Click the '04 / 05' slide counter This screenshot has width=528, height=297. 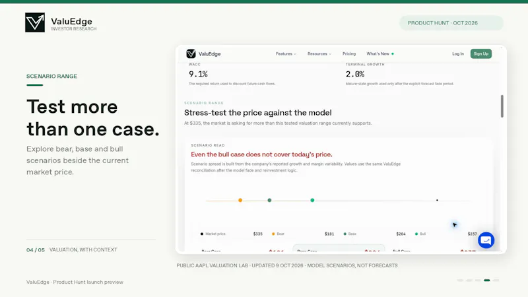[36, 250]
